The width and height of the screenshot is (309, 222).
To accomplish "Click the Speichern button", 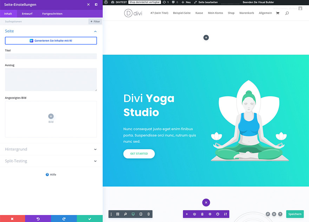I will click(x=295, y=214).
